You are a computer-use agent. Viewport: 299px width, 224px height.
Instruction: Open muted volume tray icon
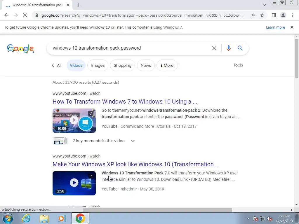pyautogui.click(x=270, y=218)
